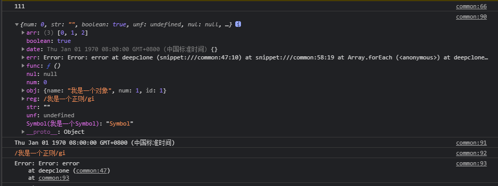The width and height of the screenshot is (498, 186).
Task: Follow common:93 link in the stack trace
Action: [54, 178]
